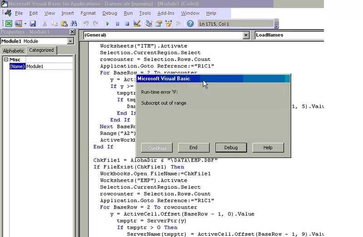Click the code line If tmpptr > 0 Then
Image resolution: width=363 pixels, height=237 pixels.
147,227
